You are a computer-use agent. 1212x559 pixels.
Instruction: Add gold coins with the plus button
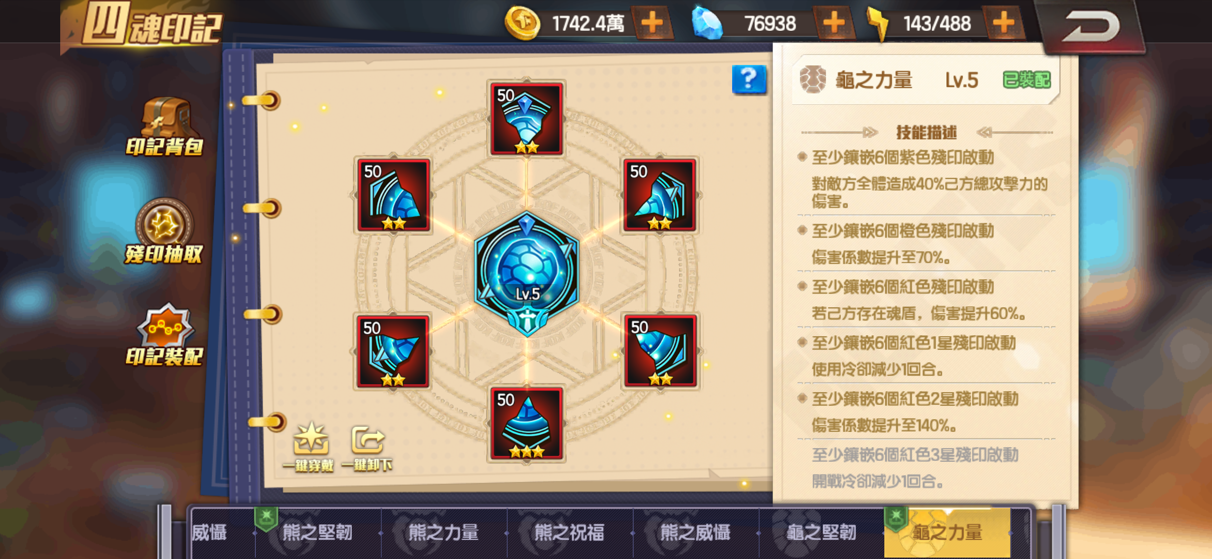tap(652, 23)
